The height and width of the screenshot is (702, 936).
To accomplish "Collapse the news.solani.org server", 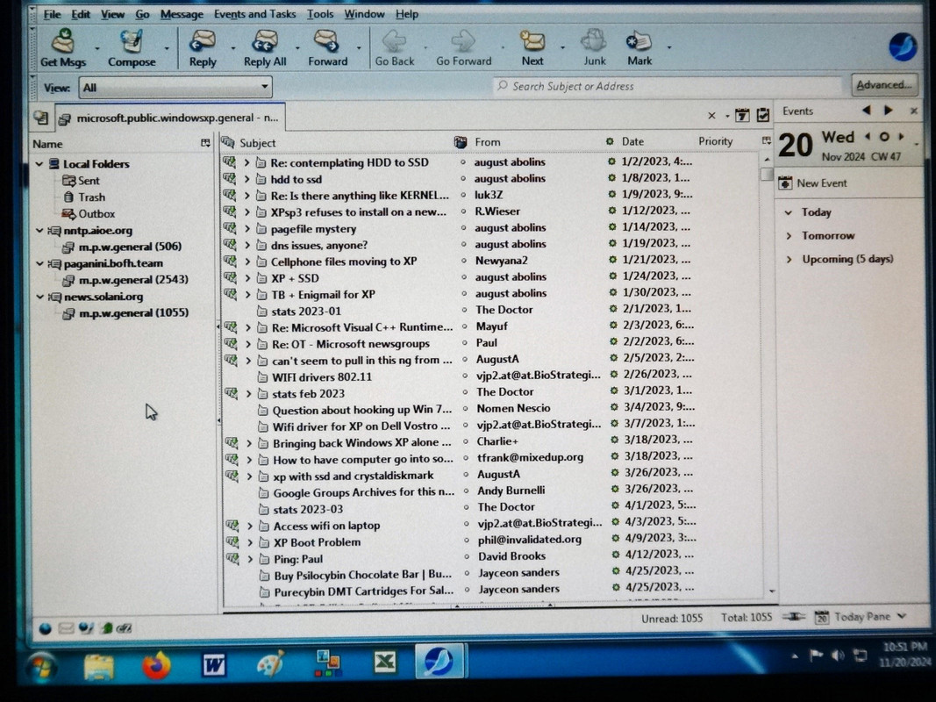I will [x=39, y=297].
